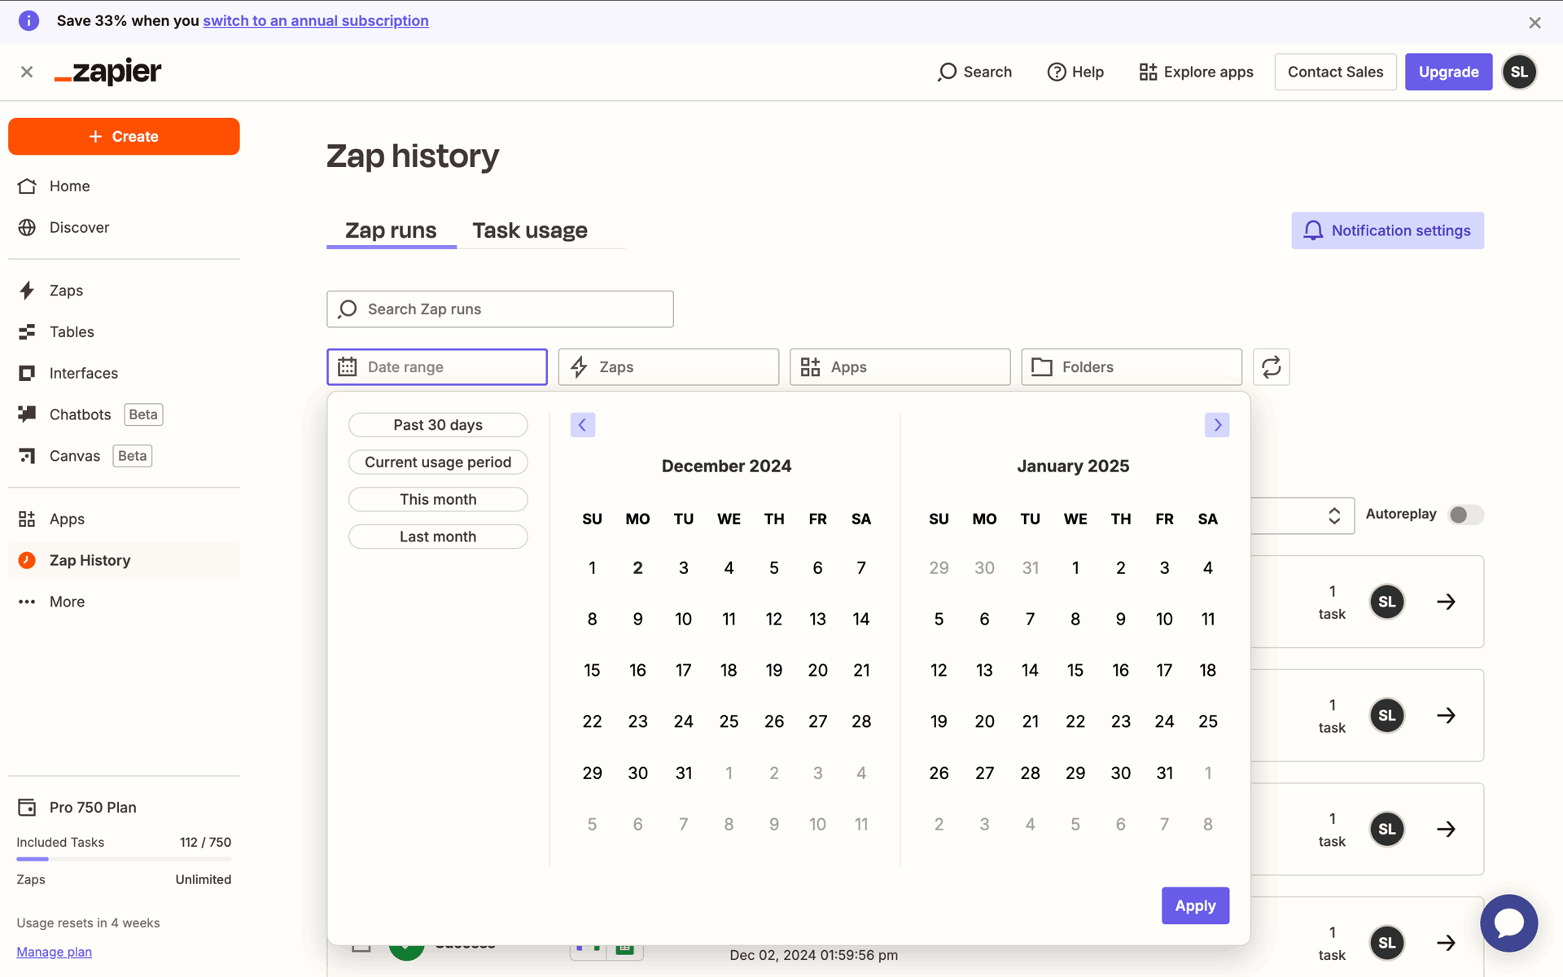Viewport: 1563px width, 977px height.
Task: Open Apps in sidebar
Action: coord(124,519)
